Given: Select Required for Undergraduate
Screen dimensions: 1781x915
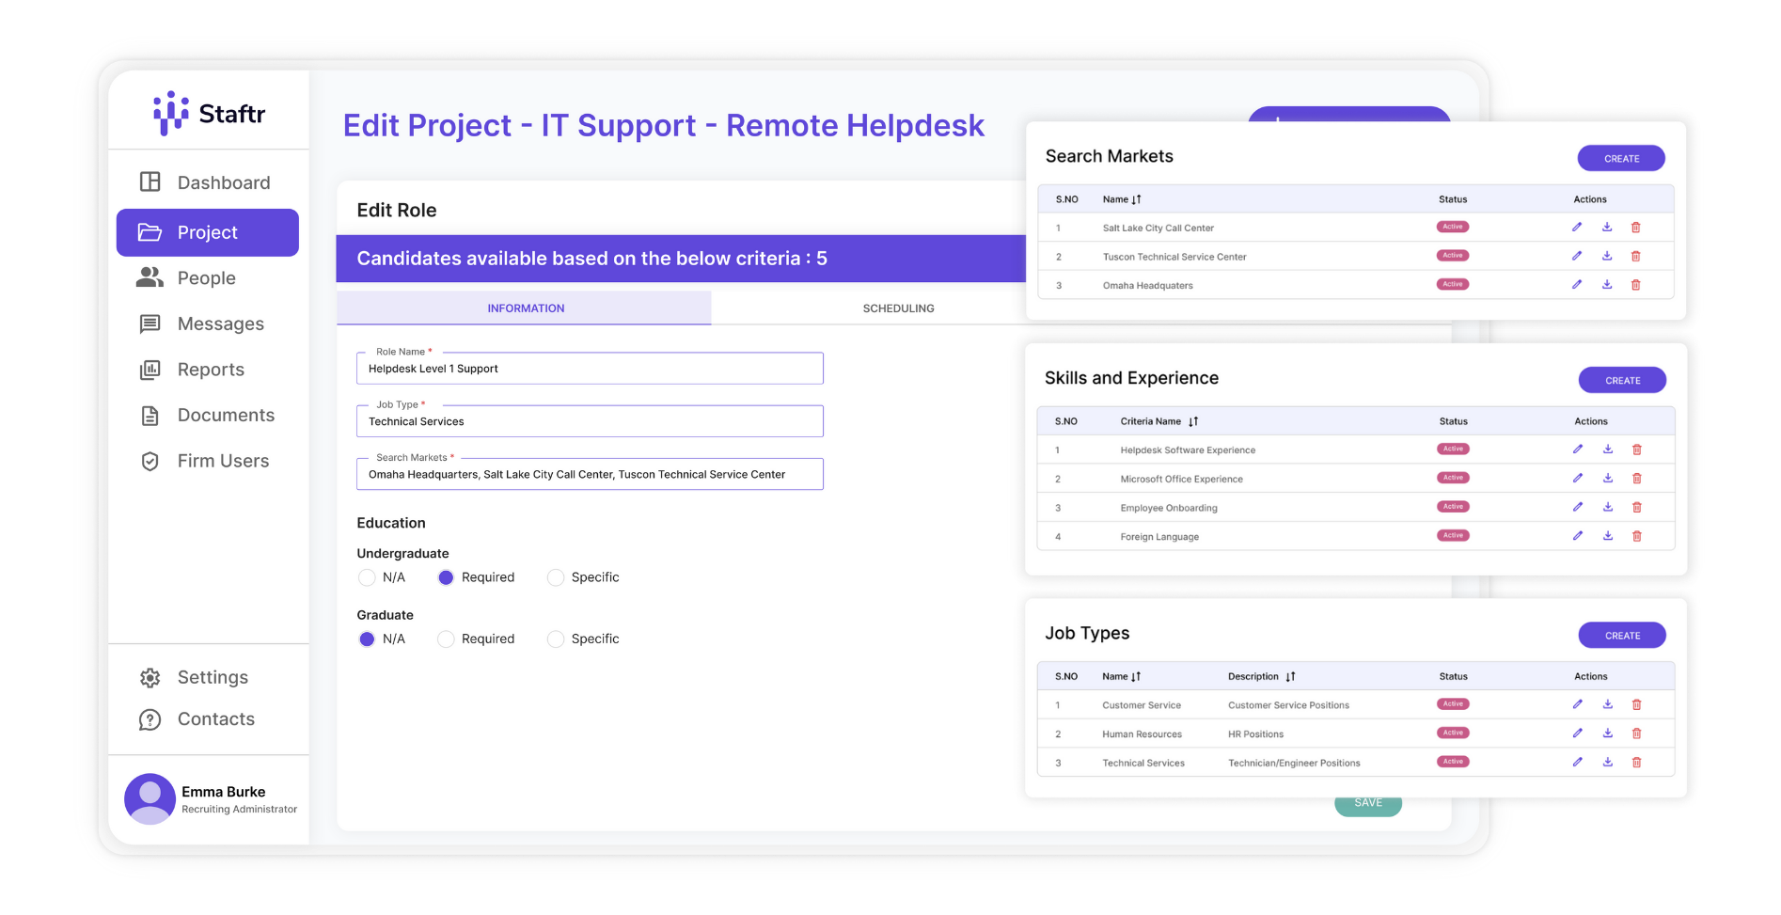Looking at the screenshot, I should click(x=446, y=577).
